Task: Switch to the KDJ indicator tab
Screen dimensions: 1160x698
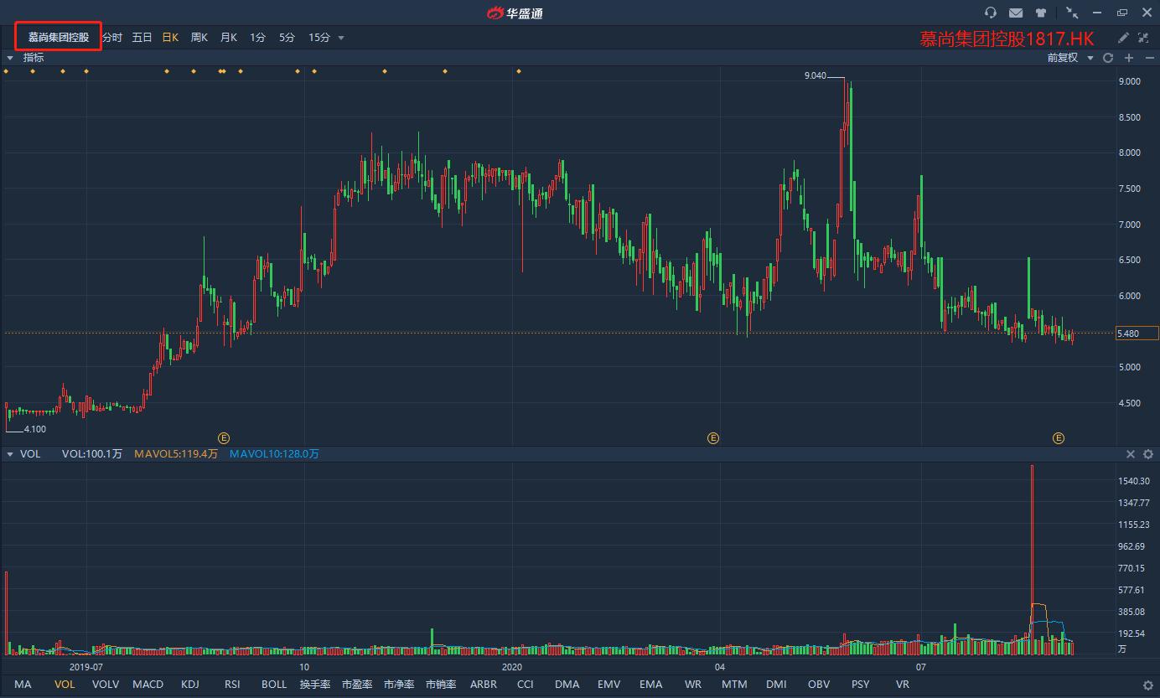Action: tap(190, 684)
